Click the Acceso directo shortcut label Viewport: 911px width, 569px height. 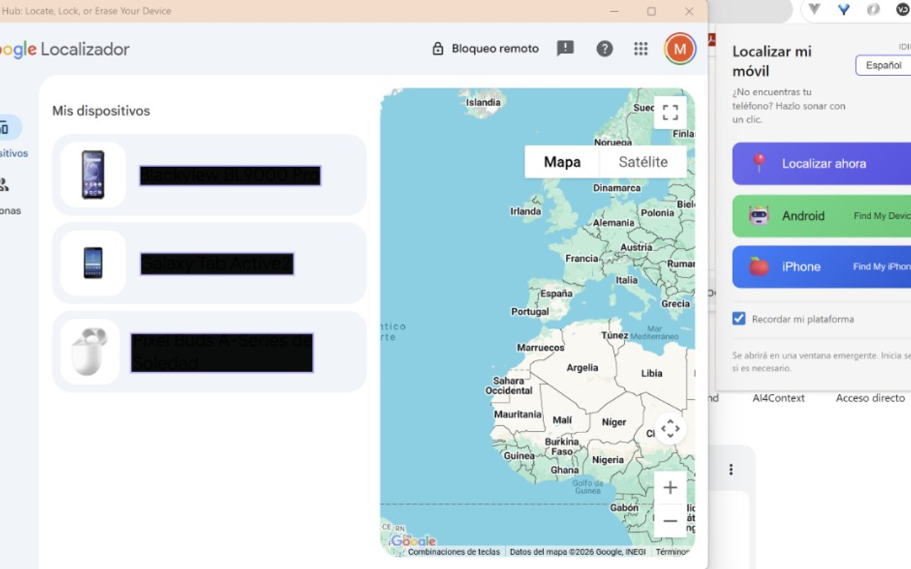(870, 398)
